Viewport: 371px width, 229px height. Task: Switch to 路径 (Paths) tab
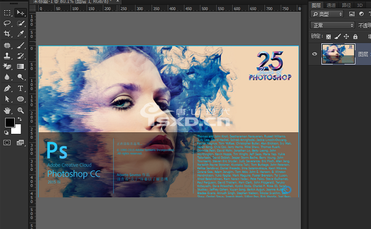[x=347, y=5]
